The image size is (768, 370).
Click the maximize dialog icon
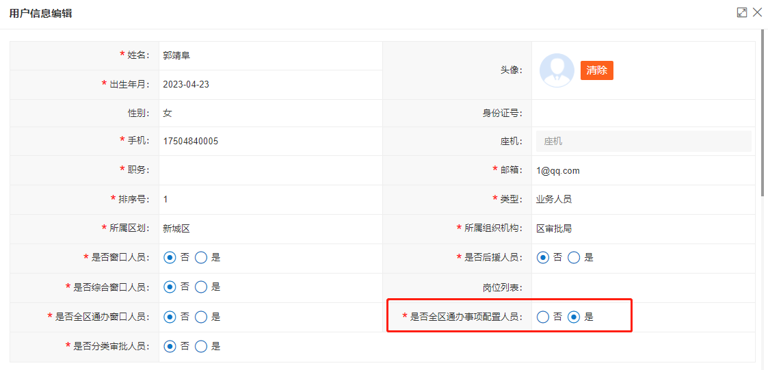tap(741, 12)
